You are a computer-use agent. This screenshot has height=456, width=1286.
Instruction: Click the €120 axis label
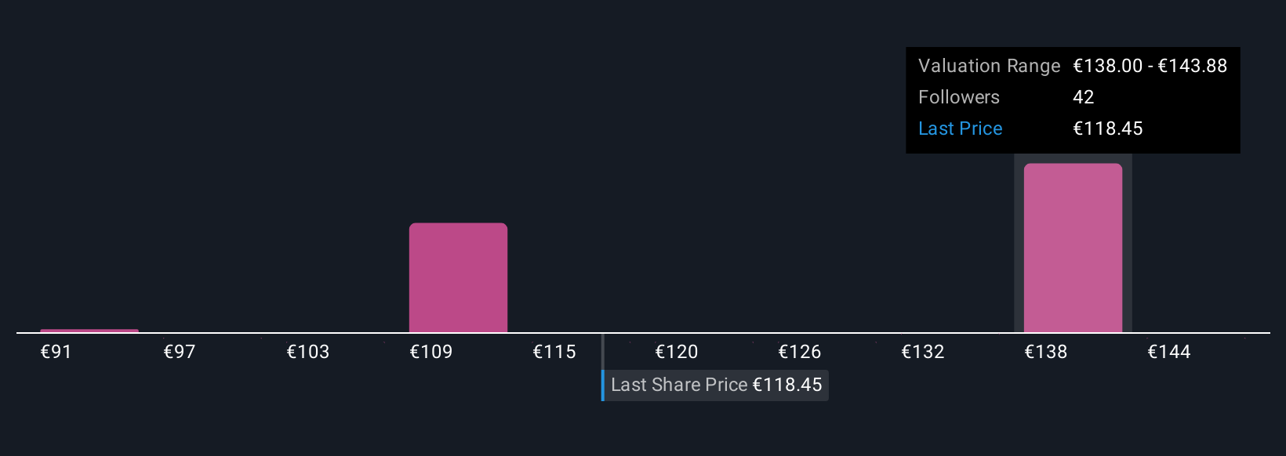(x=677, y=352)
